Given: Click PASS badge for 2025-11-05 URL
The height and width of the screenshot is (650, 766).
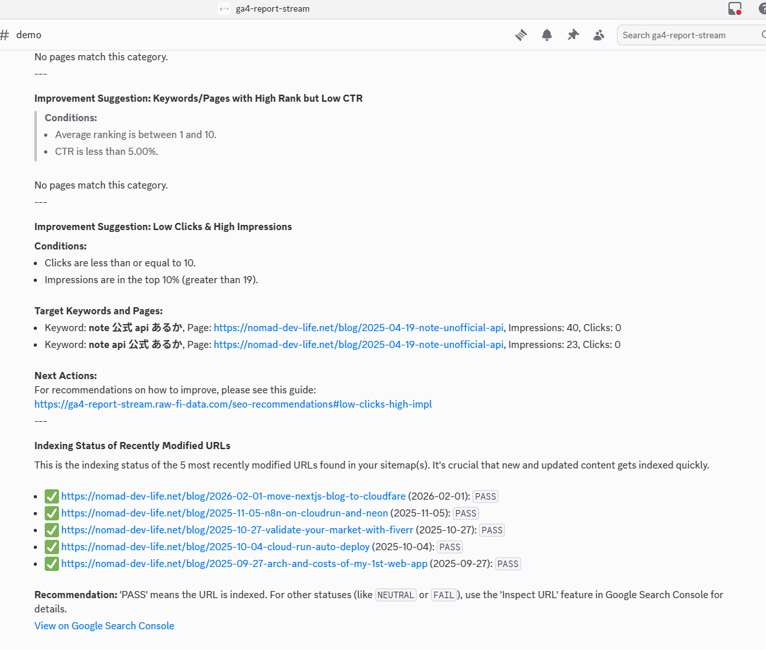Looking at the screenshot, I should tap(465, 514).
